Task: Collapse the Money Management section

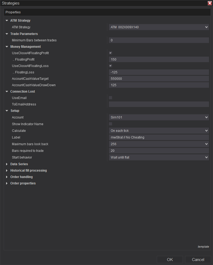Action: [x=7, y=47]
